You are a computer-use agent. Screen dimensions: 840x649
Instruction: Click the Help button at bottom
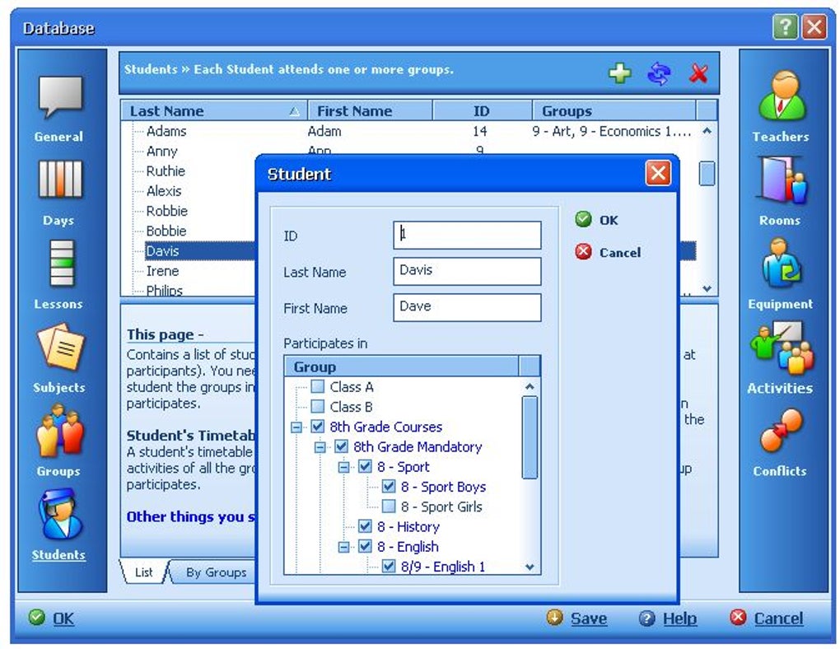click(668, 618)
